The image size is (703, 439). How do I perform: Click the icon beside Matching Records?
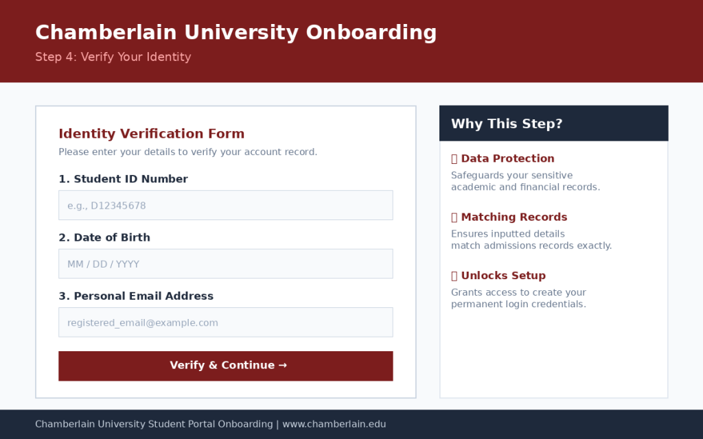(454, 217)
